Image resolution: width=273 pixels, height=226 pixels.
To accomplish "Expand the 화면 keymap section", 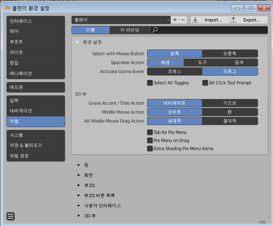I will tap(79, 175).
